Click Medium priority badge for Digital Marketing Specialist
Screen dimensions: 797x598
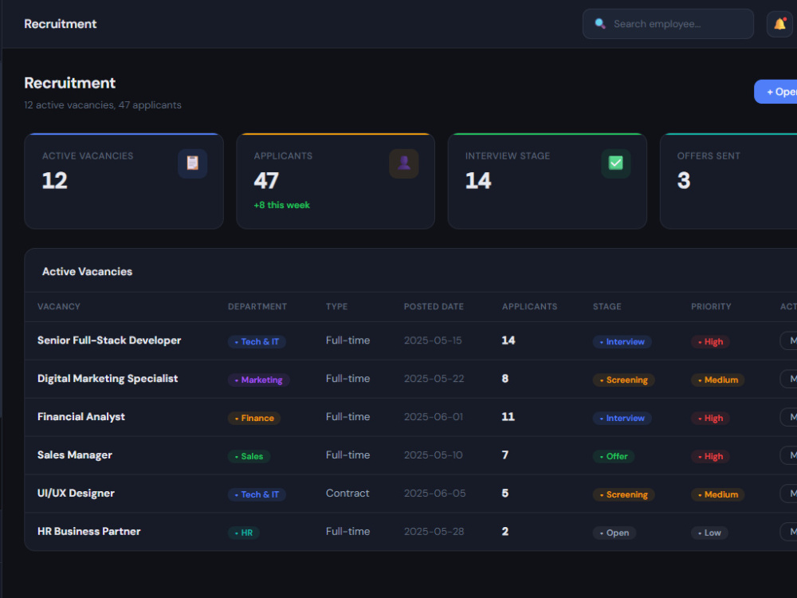[x=718, y=380]
